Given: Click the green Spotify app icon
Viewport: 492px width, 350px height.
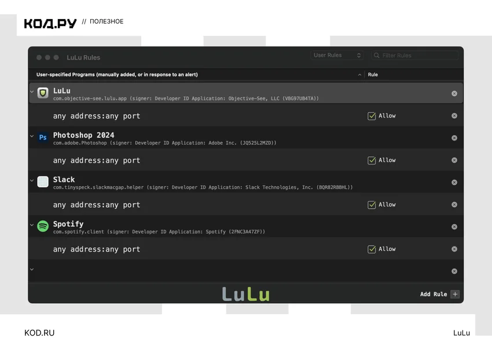Looking at the screenshot, I should coord(43,226).
